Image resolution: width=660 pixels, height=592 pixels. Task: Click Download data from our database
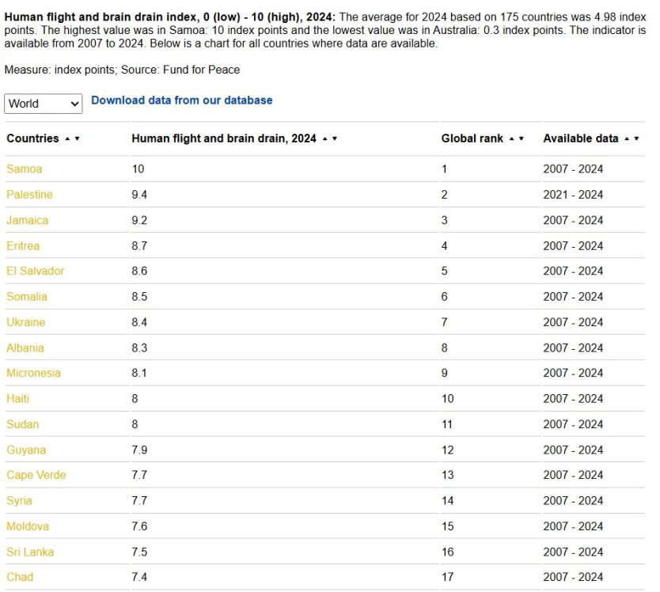[x=182, y=101]
